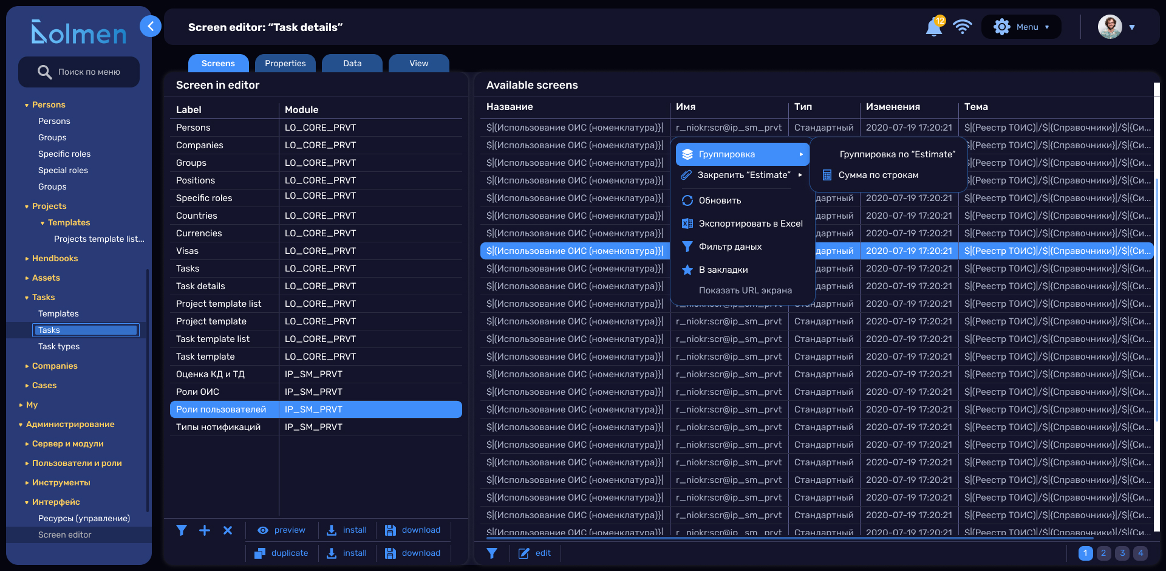
Task: Click the download button in the bottom row
Action: pyautogui.click(x=413, y=553)
